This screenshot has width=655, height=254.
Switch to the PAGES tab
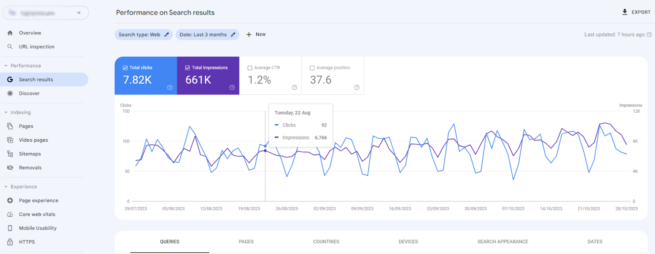[246, 241]
